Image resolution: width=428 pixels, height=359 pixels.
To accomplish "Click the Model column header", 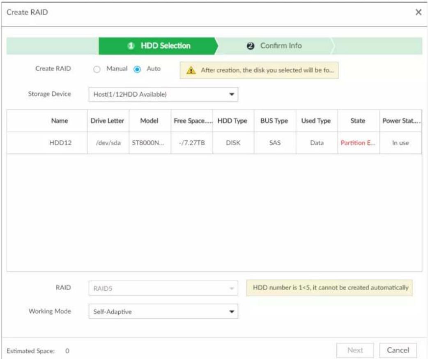I will (x=149, y=121).
